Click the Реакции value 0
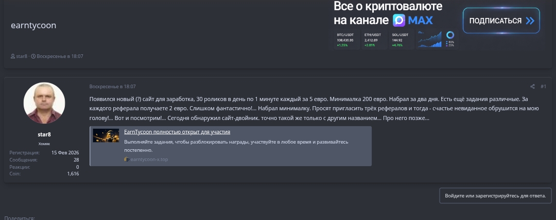The width and height of the screenshot is (556, 220). click(x=78, y=167)
